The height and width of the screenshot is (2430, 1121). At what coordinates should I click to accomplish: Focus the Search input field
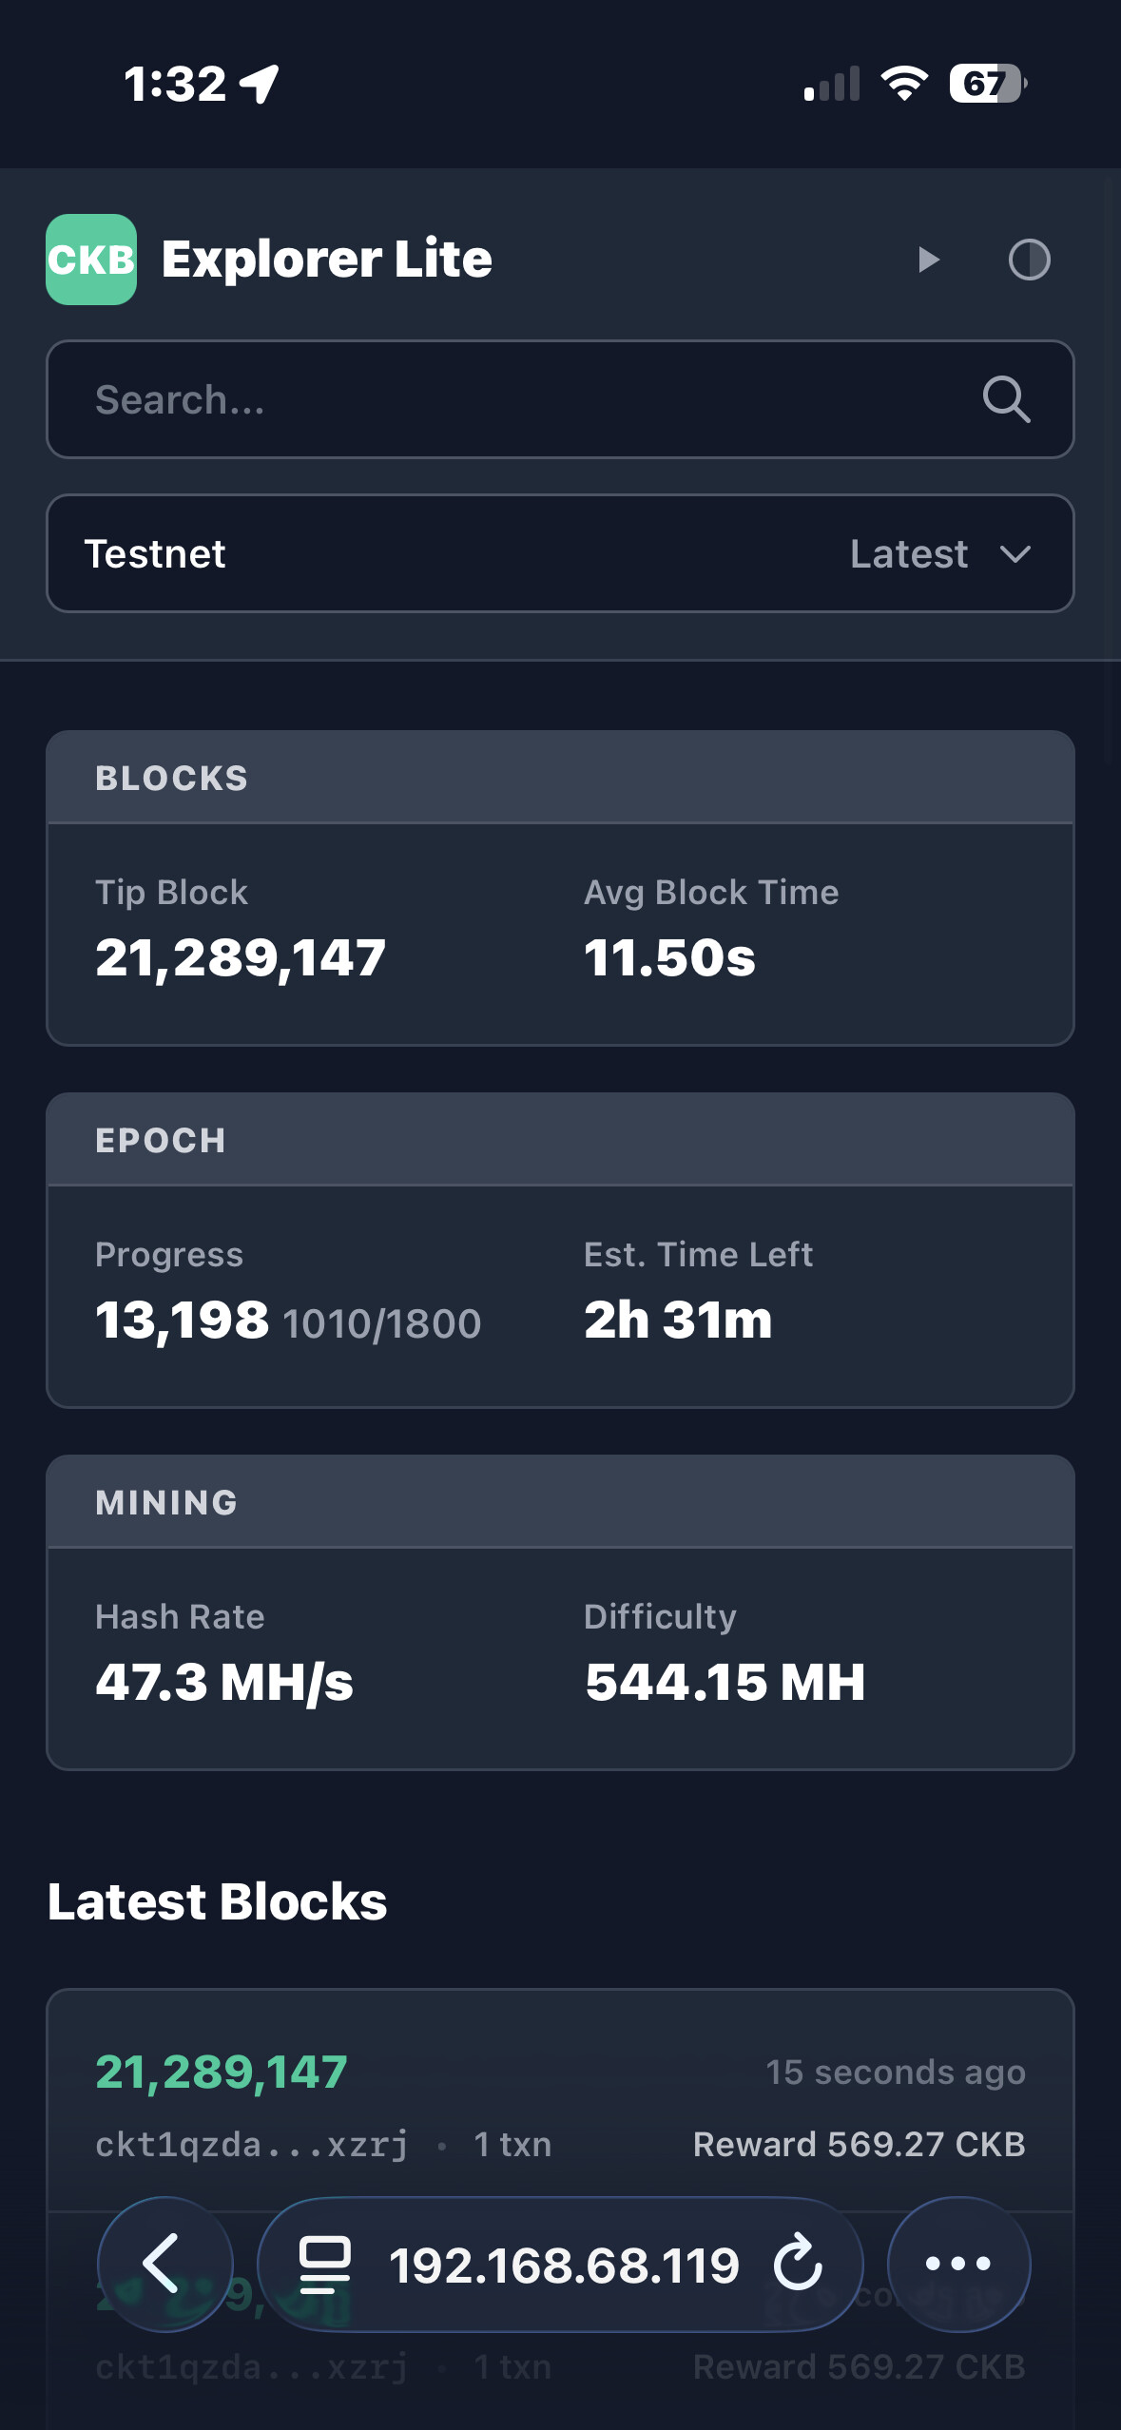click(x=560, y=399)
